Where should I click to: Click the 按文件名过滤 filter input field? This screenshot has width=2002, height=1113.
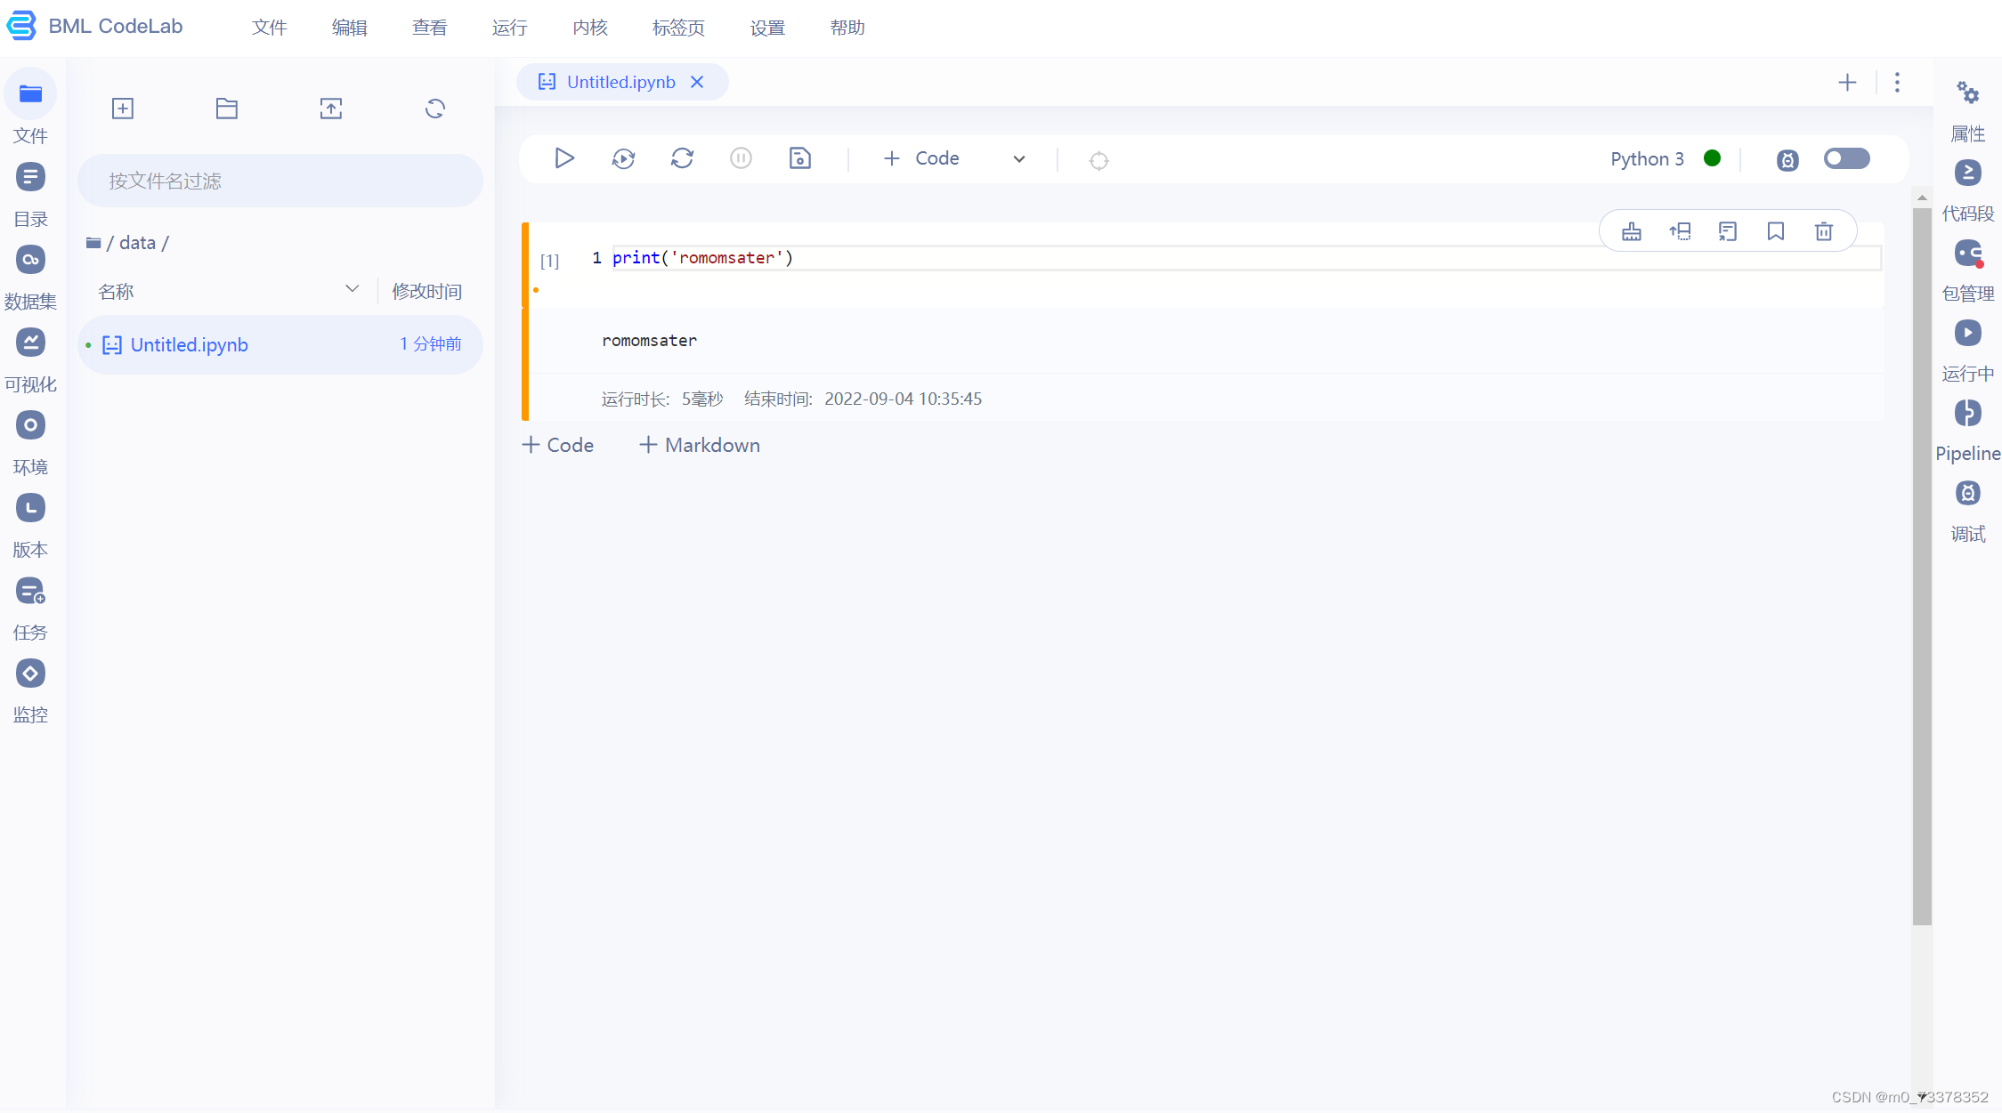280,181
